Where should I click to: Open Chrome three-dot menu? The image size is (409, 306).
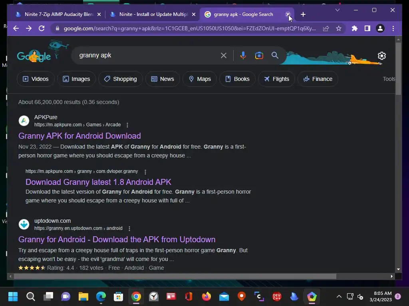[x=393, y=28]
